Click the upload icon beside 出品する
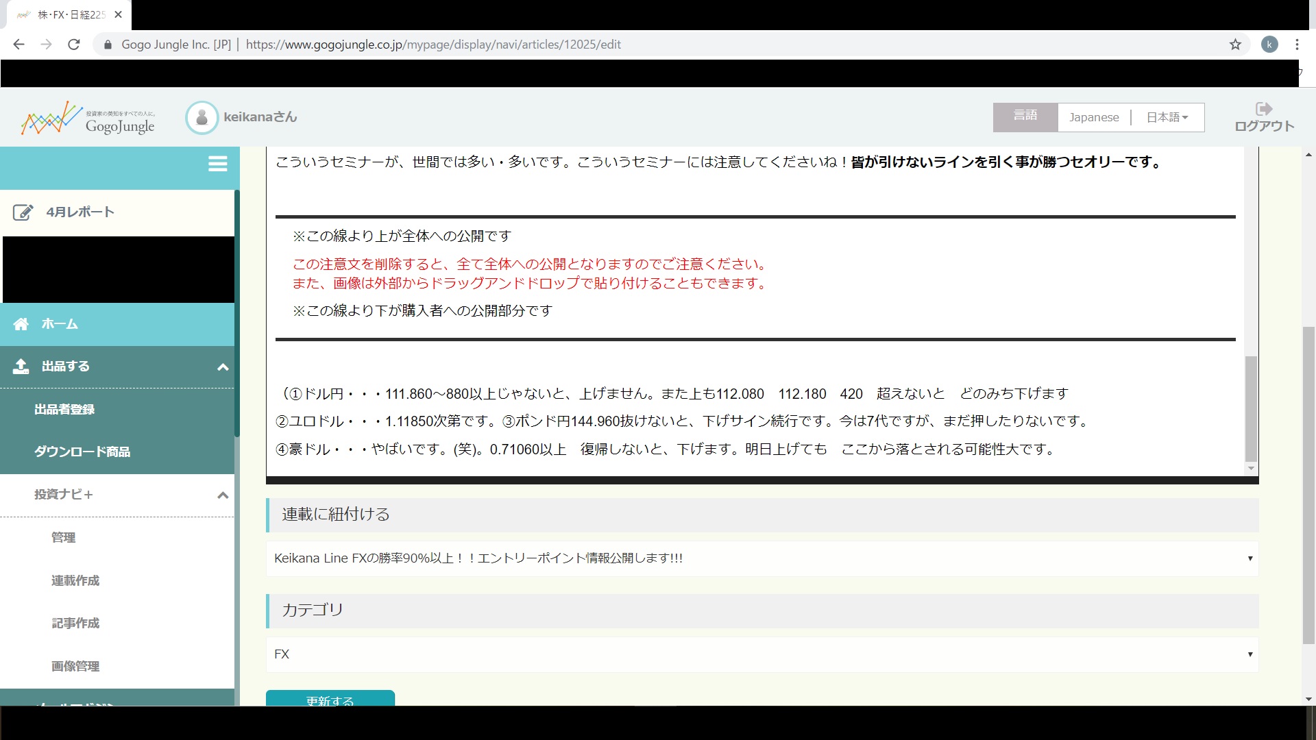The width and height of the screenshot is (1316, 740). (21, 367)
